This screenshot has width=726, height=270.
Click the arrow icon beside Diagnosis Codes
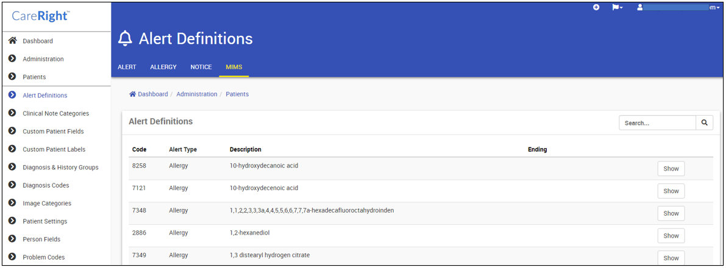(x=13, y=185)
